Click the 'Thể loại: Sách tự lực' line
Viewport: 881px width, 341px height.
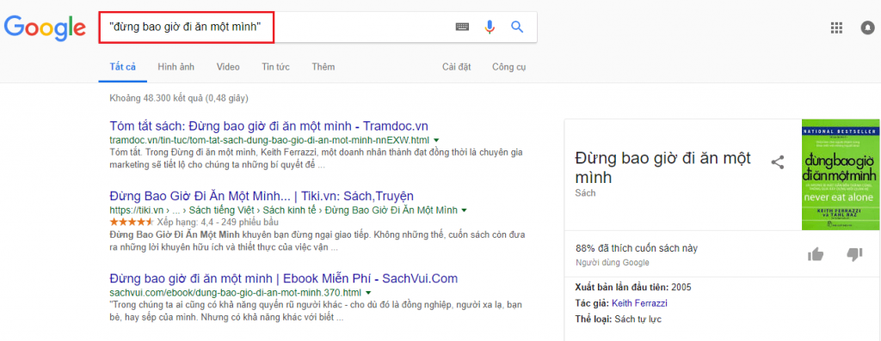click(x=618, y=320)
